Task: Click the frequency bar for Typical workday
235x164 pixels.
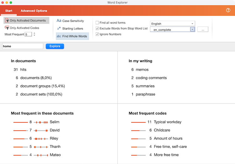Action: (138, 122)
